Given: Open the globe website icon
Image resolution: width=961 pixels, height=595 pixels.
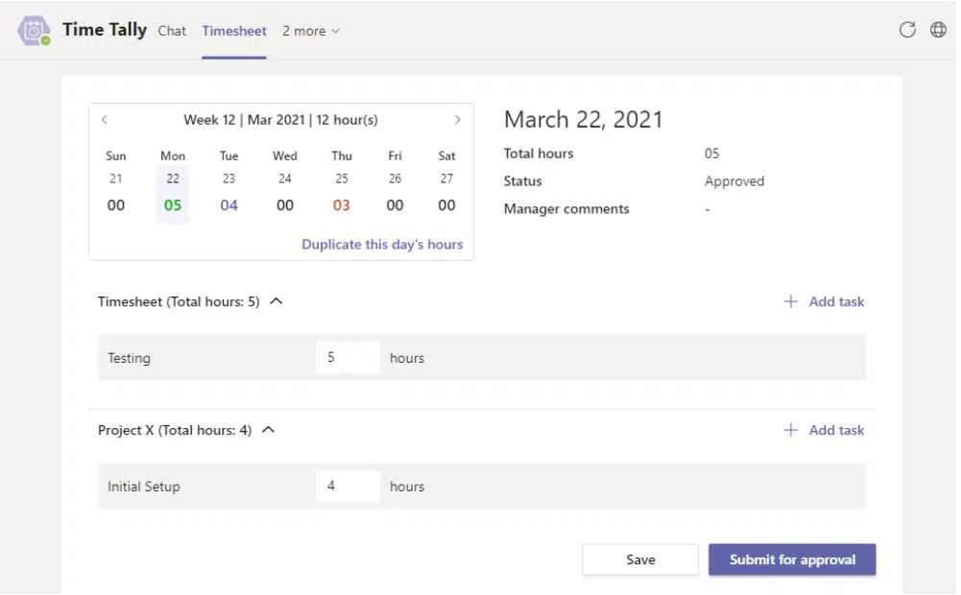Looking at the screenshot, I should [x=938, y=30].
